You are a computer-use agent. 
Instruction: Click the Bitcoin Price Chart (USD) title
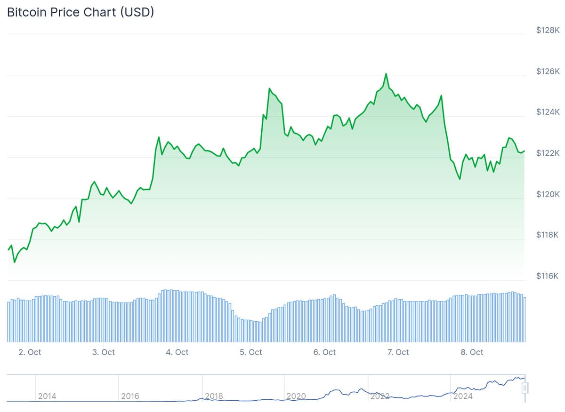[x=81, y=13]
